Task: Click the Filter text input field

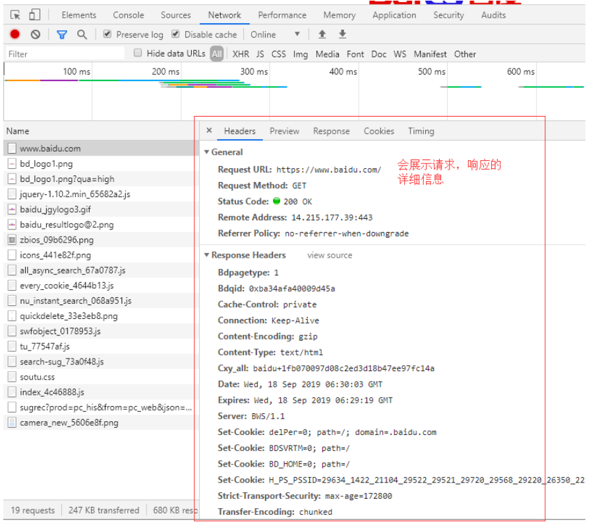Action: (65, 54)
